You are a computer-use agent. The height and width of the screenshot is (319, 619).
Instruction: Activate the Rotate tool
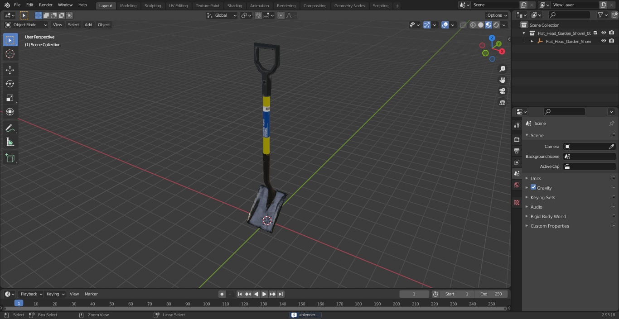coord(10,84)
